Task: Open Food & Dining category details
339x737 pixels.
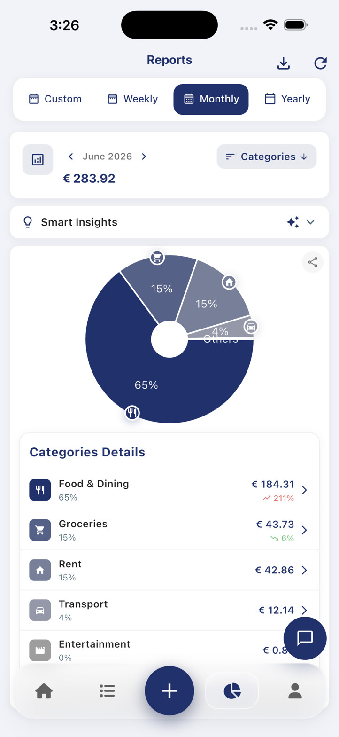Action: [169, 490]
